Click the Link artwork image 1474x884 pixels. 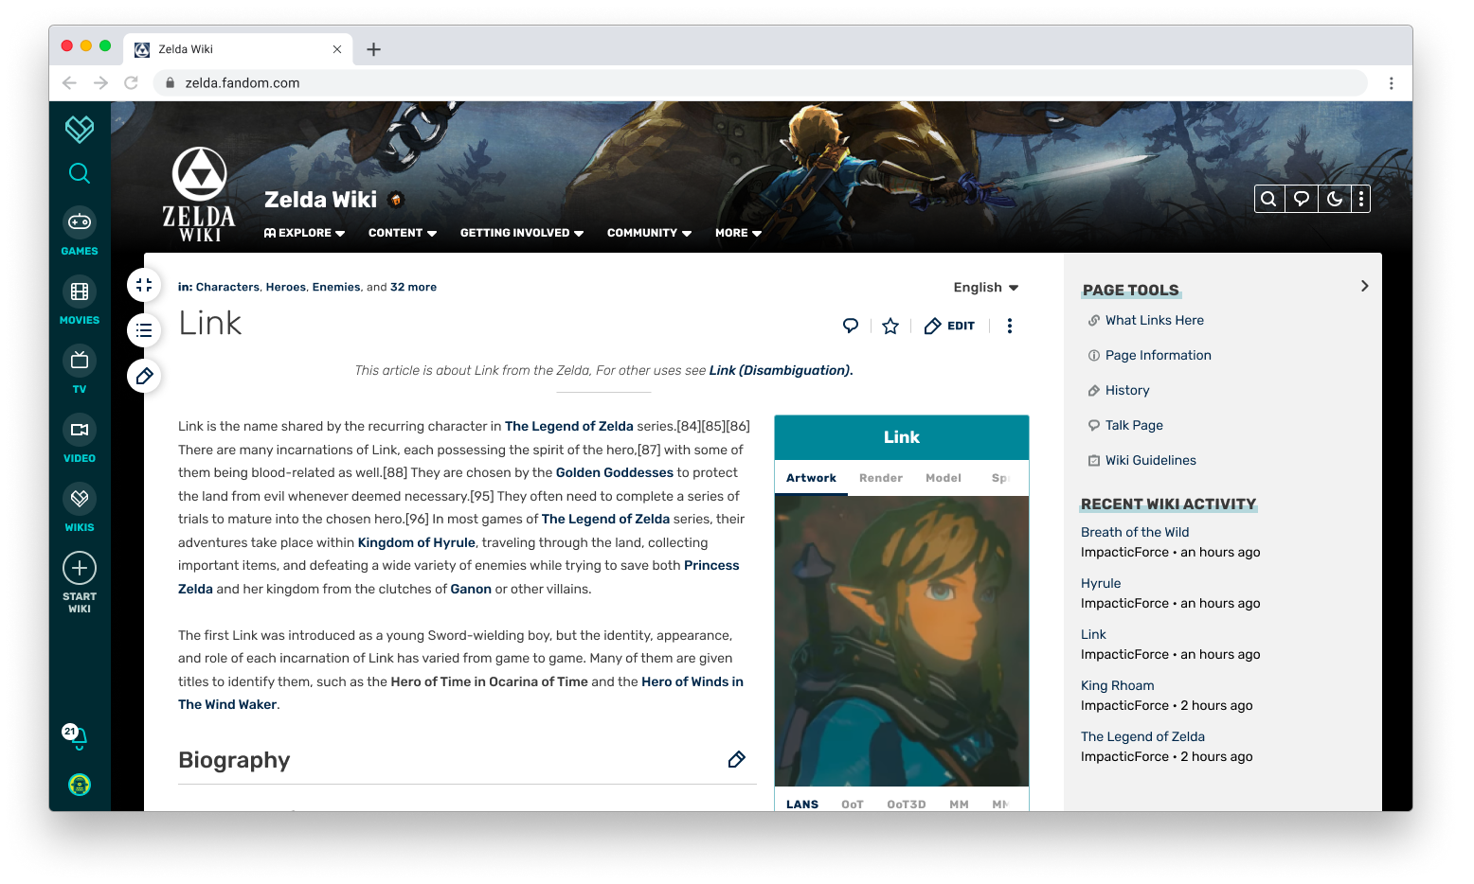pos(902,641)
